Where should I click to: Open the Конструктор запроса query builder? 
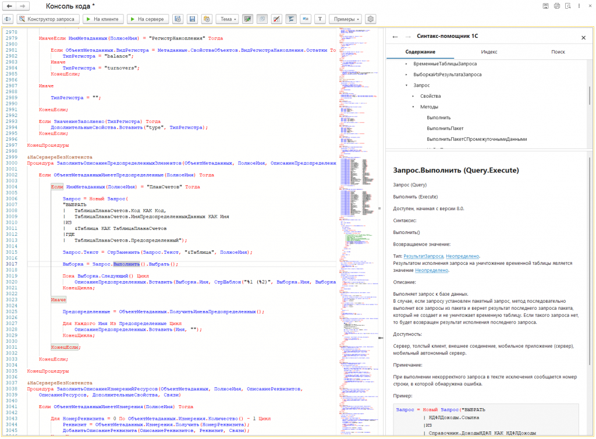48,19
